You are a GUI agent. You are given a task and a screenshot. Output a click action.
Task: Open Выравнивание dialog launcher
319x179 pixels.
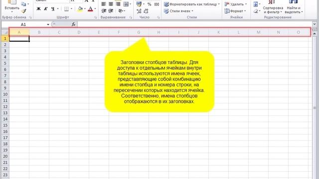[x=131, y=17]
